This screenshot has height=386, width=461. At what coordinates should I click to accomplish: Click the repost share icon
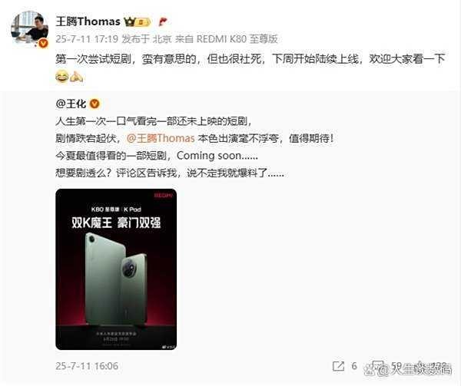(x=338, y=366)
